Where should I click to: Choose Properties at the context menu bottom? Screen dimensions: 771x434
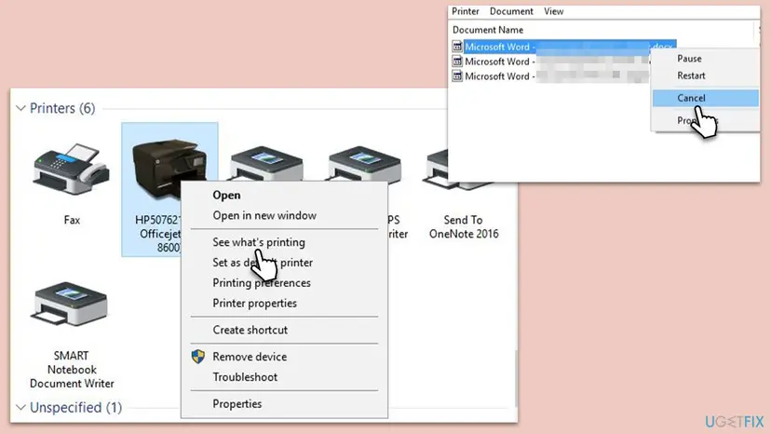(x=284, y=404)
